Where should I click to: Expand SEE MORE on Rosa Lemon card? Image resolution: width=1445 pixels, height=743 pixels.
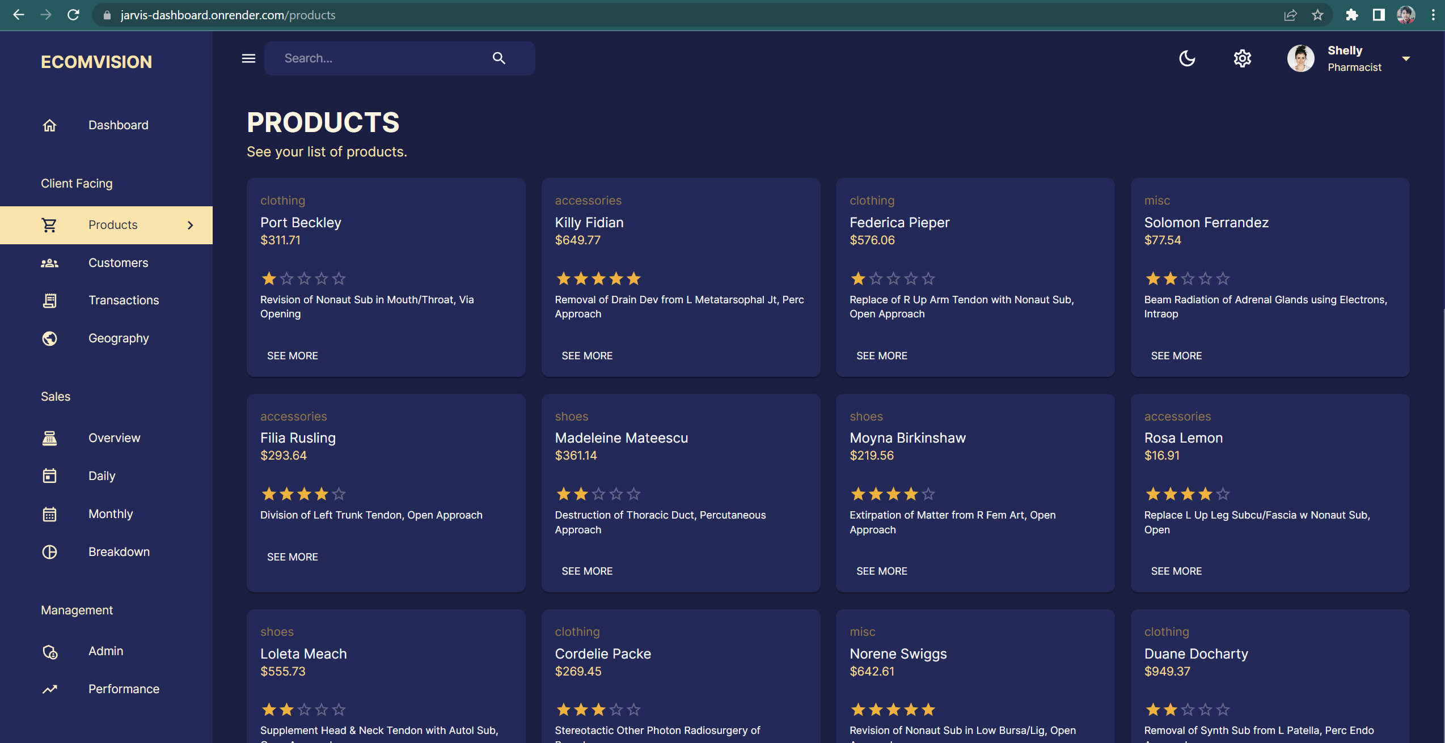tap(1176, 571)
